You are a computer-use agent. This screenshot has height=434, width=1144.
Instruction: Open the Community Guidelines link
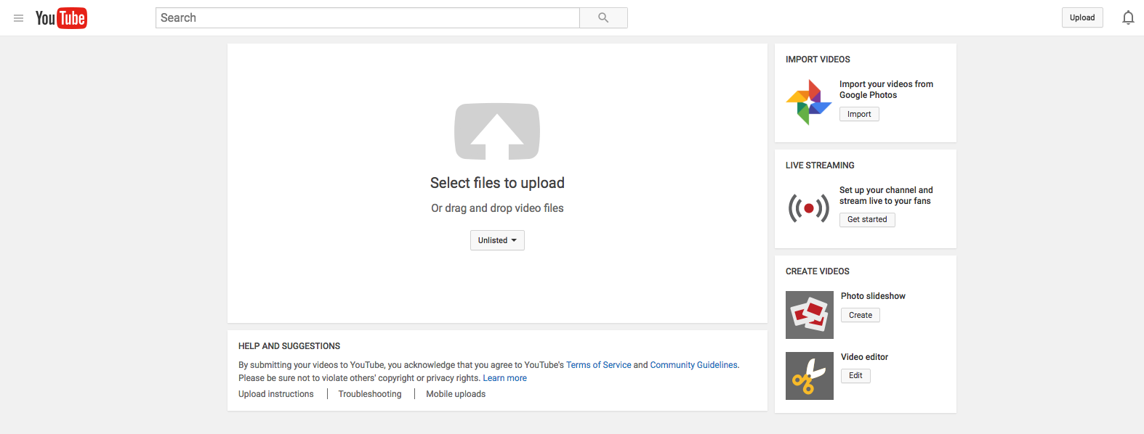point(693,365)
